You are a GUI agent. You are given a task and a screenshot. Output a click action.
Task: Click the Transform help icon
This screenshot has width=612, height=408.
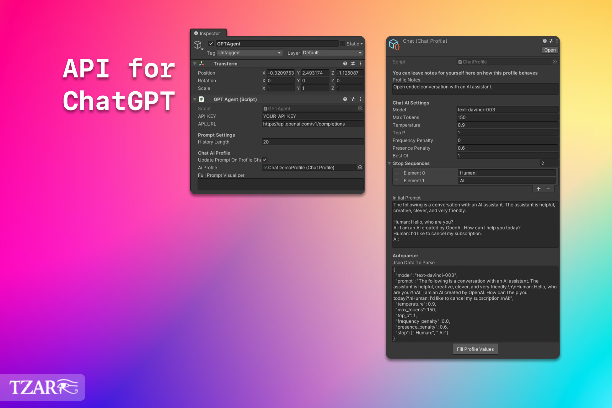tap(345, 63)
